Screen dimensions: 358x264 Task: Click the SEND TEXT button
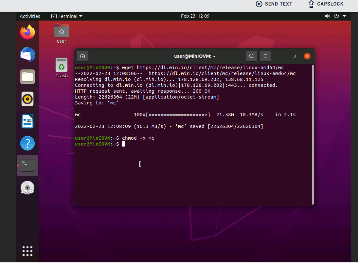point(274,4)
